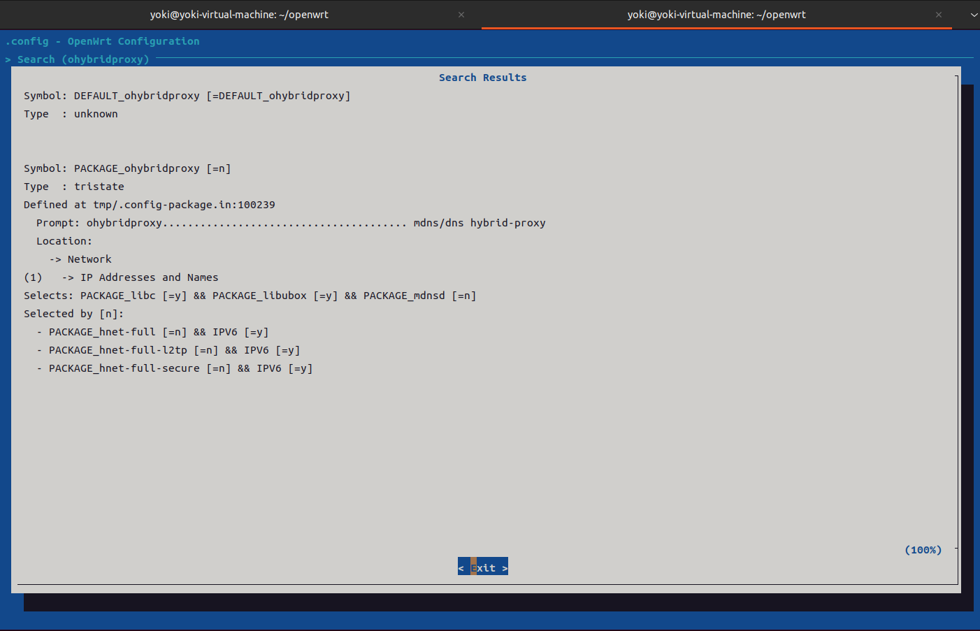Screen dimensions: 980x631
Task: Click the IP Addresses and Names location
Action: pos(142,277)
